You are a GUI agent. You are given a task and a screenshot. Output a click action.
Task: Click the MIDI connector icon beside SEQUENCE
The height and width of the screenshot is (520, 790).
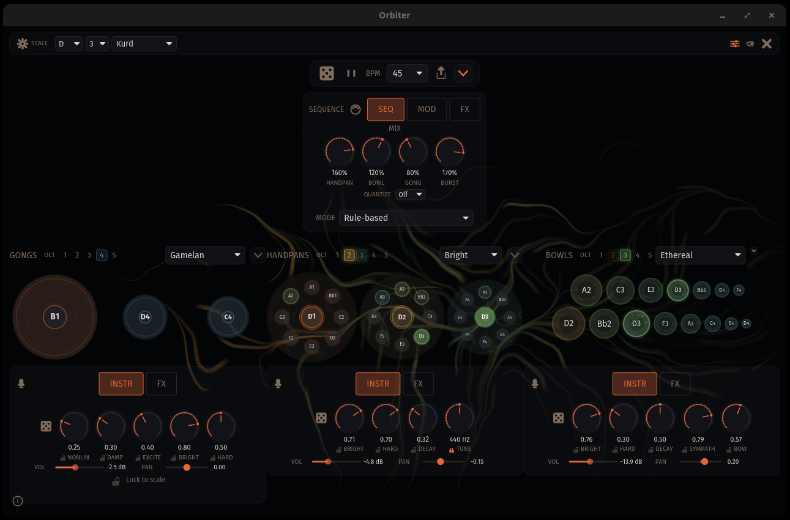pyautogui.click(x=356, y=109)
